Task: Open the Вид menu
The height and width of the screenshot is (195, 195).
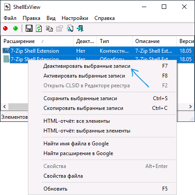Action: point(51,18)
